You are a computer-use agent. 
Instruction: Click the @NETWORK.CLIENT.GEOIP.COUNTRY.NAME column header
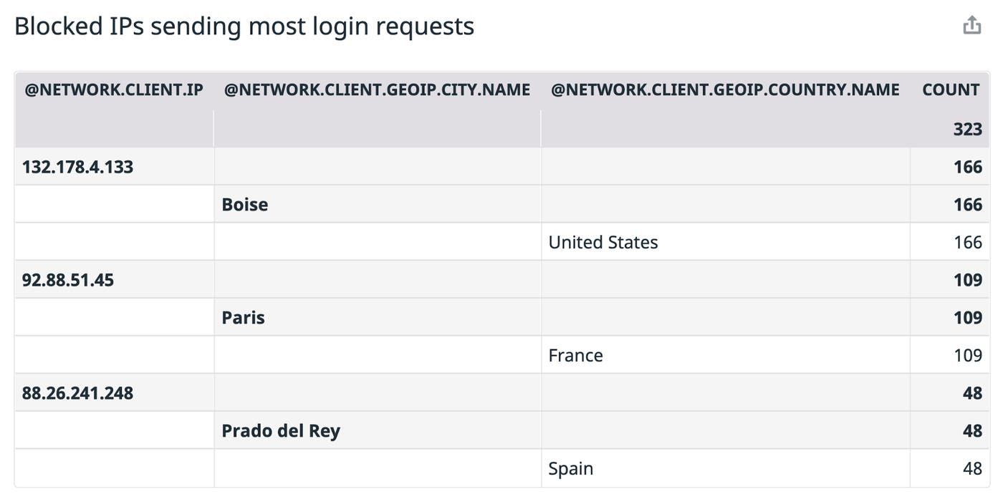[x=724, y=88]
